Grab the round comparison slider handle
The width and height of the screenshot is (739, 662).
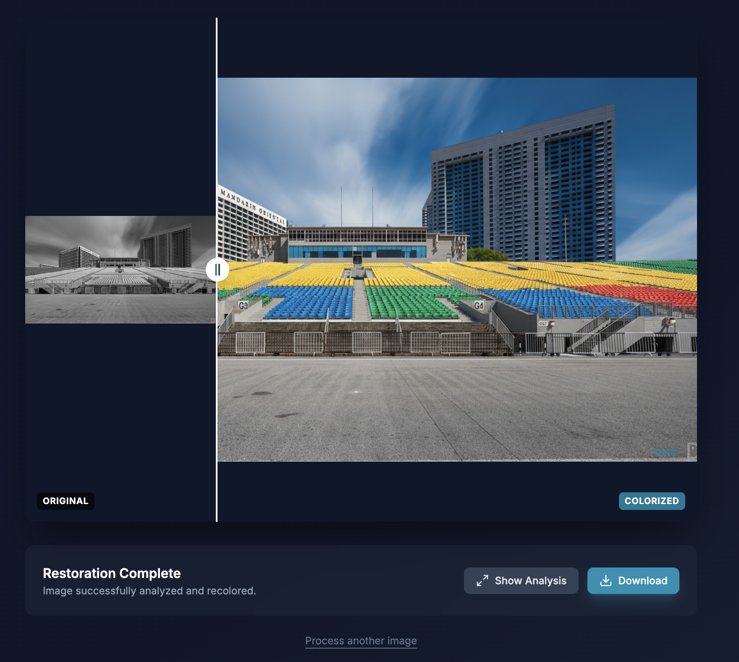(x=217, y=270)
